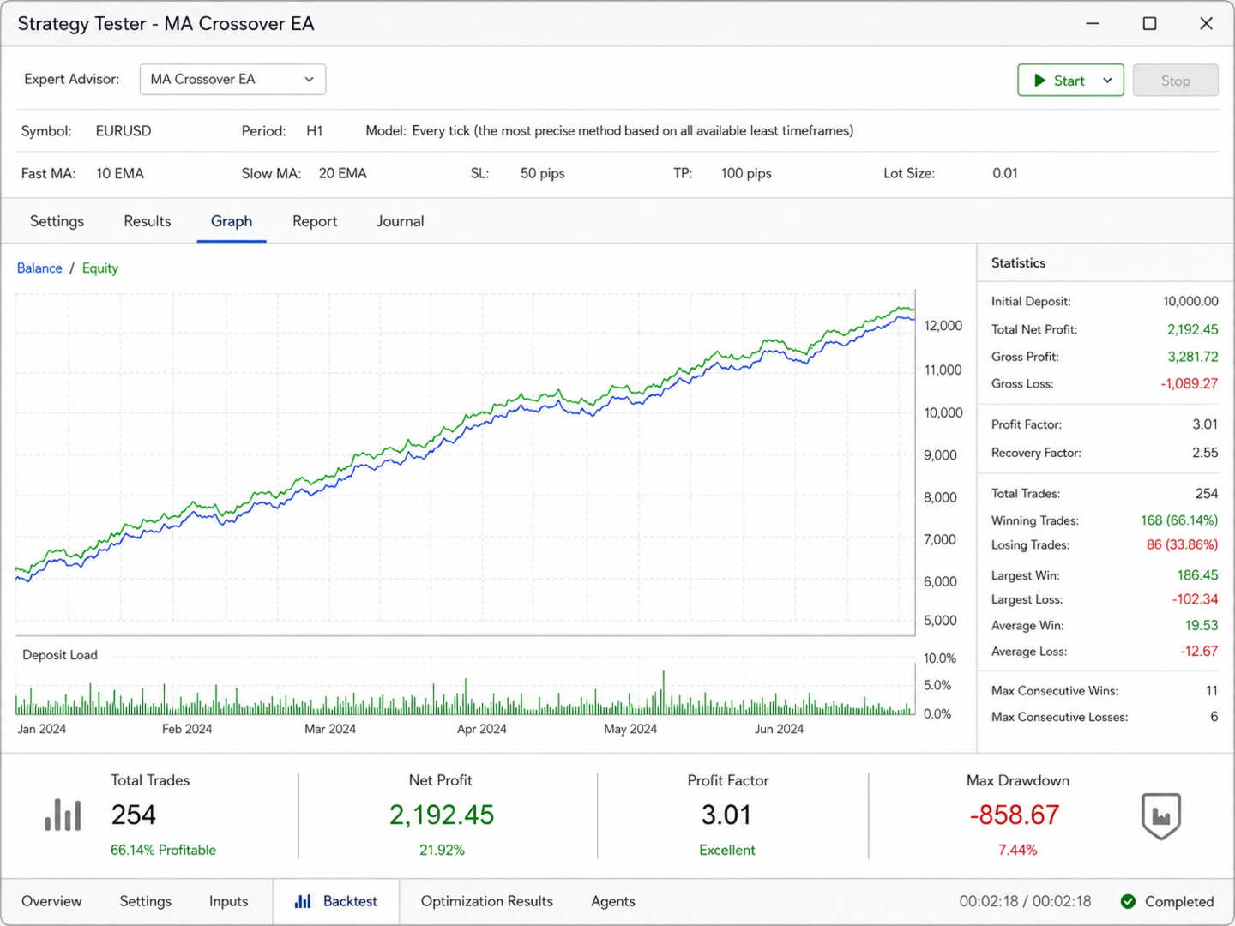Expand the Start button dropdown arrow
Screen dimensions: 1235x926
pyautogui.click(x=1107, y=81)
